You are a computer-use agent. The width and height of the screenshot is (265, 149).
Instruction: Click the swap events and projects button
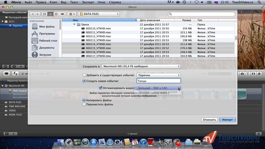15,74
